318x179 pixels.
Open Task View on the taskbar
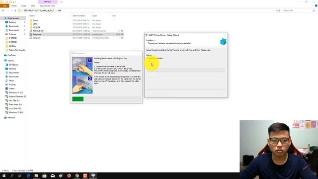(x=20, y=176)
